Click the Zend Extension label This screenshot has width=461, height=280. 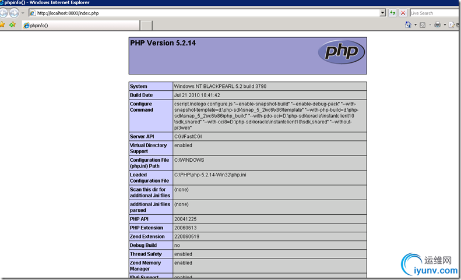pyautogui.click(x=147, y=236)
